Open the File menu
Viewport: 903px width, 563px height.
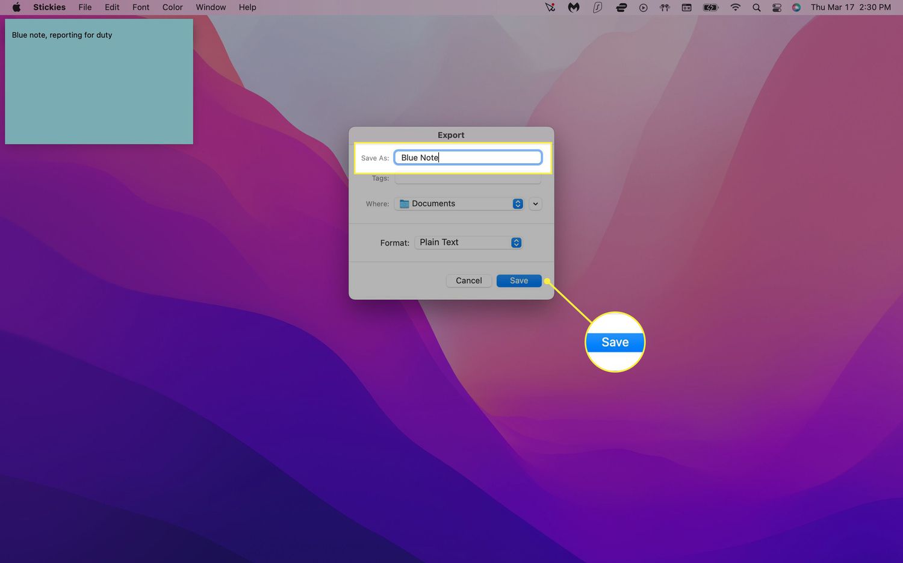click(x=85, y=7)
